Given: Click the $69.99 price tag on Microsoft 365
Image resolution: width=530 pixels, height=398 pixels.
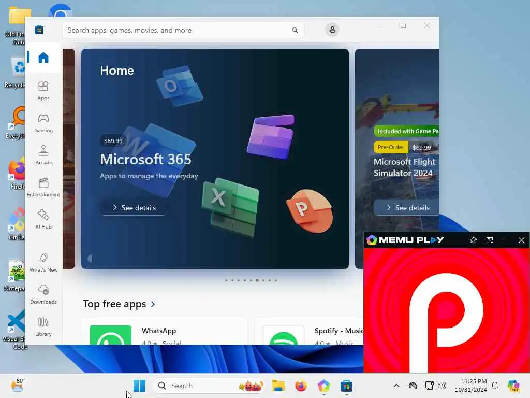Looking at the screenshot, I should click(x=113, y=141).
